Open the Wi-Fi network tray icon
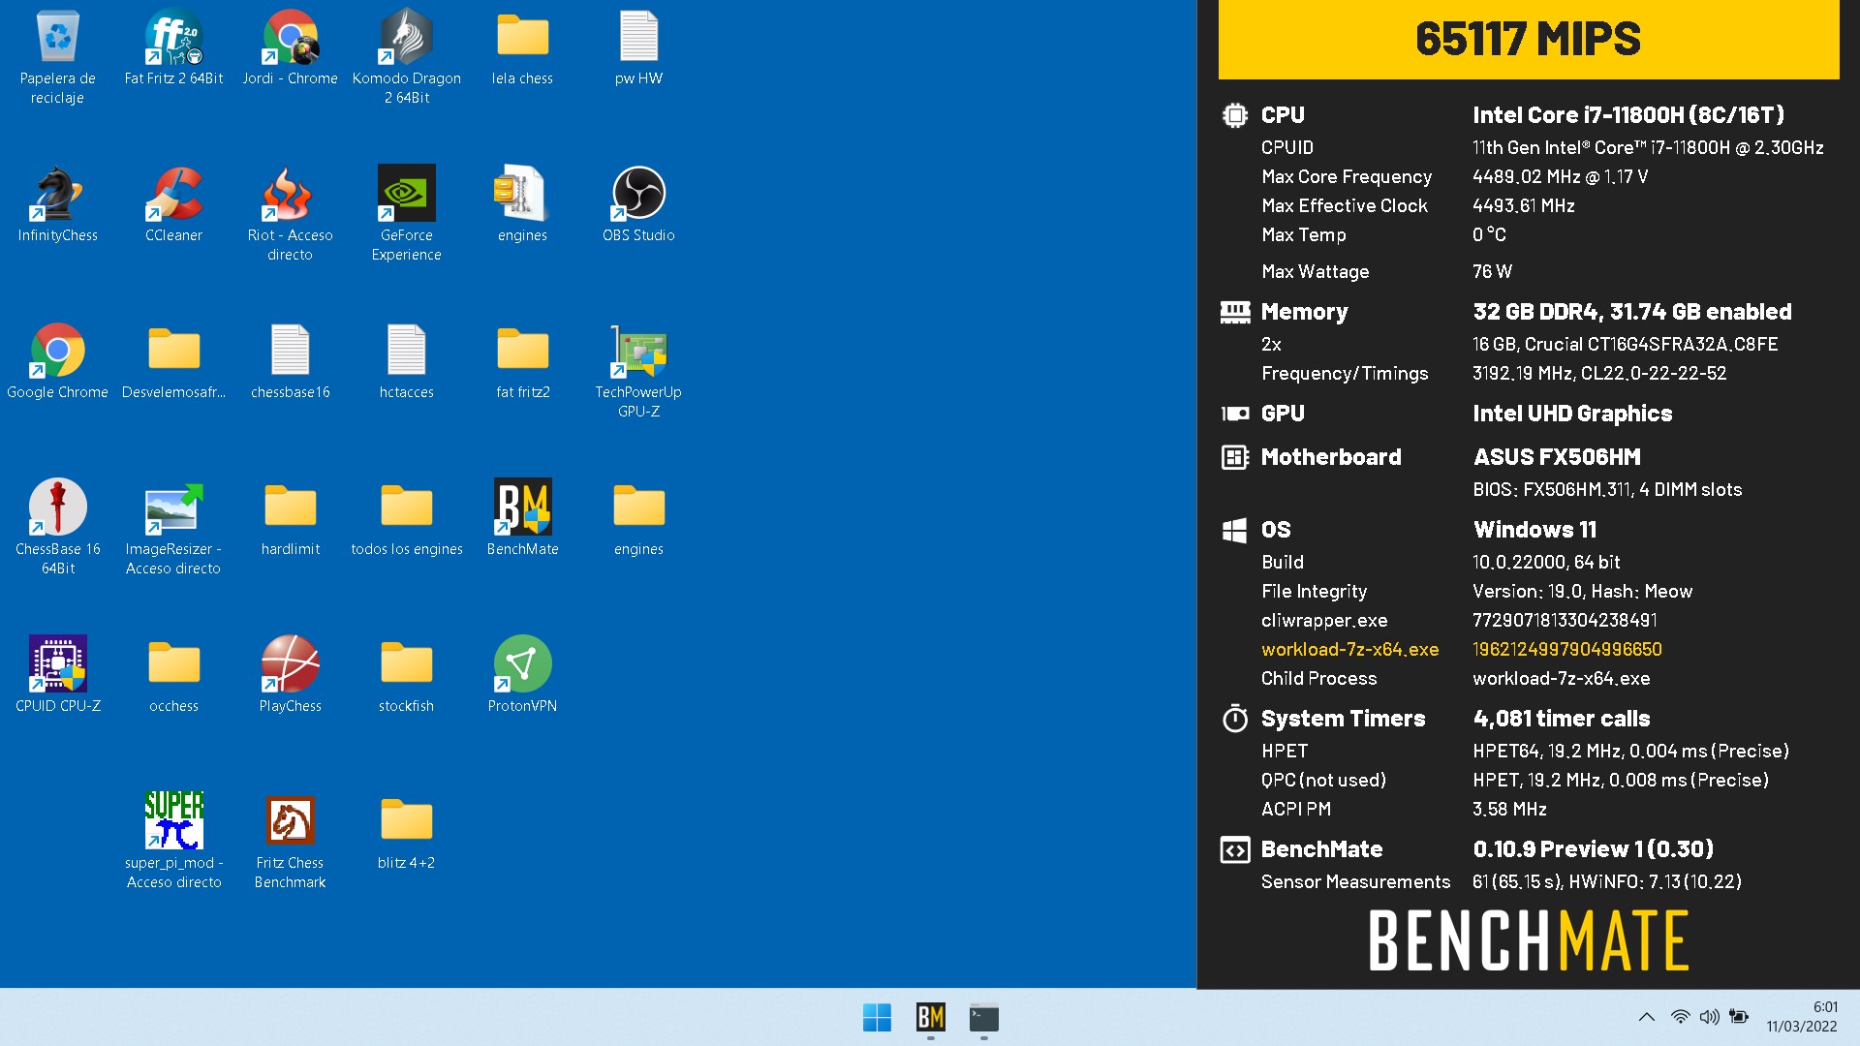Screen dimensions: 1860x1046 (1680, 1017)
